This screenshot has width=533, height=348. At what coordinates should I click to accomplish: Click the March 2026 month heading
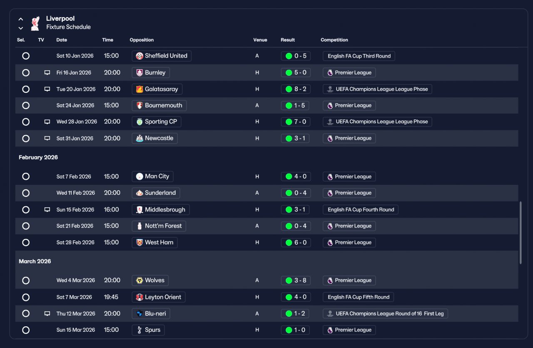(35, 261)
